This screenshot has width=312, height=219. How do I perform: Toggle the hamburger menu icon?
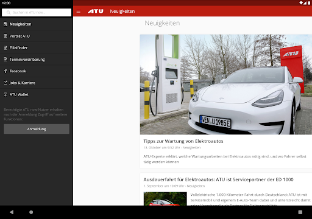79,12
